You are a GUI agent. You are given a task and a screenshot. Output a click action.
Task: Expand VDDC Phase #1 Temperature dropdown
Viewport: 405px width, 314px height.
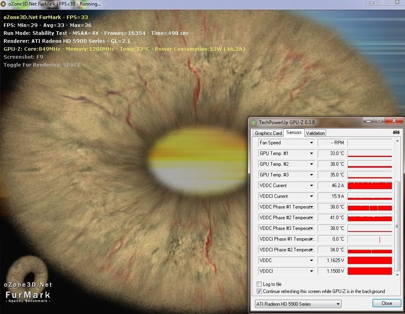tap(311, 207)
